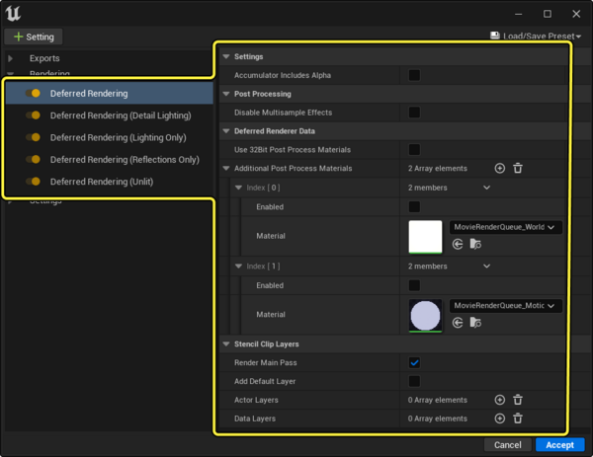Click the white material thumbnail for Index 0

pyautogui.click(x=425, y=236)
